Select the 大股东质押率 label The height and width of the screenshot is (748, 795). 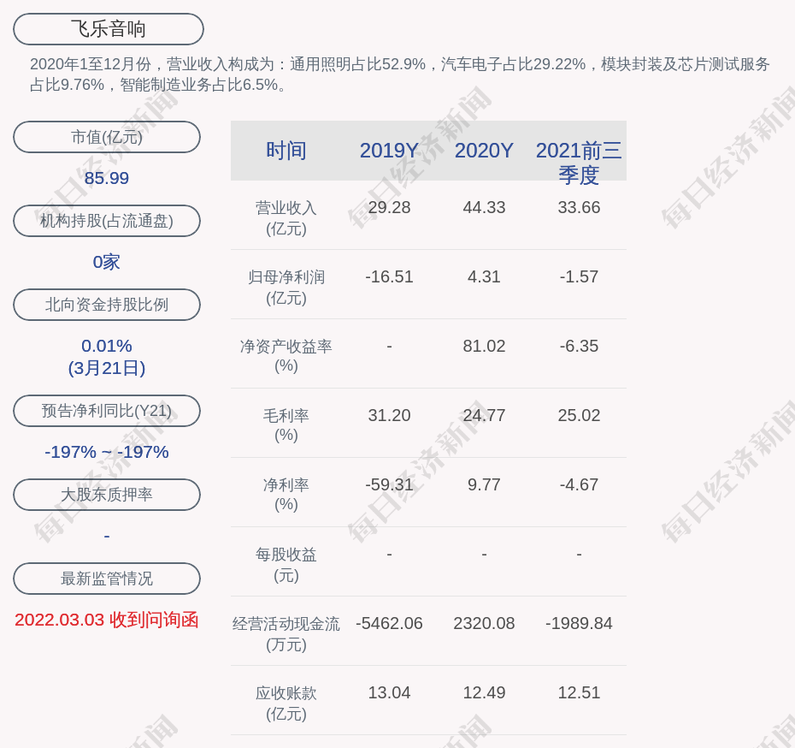(x=107, y=495)
